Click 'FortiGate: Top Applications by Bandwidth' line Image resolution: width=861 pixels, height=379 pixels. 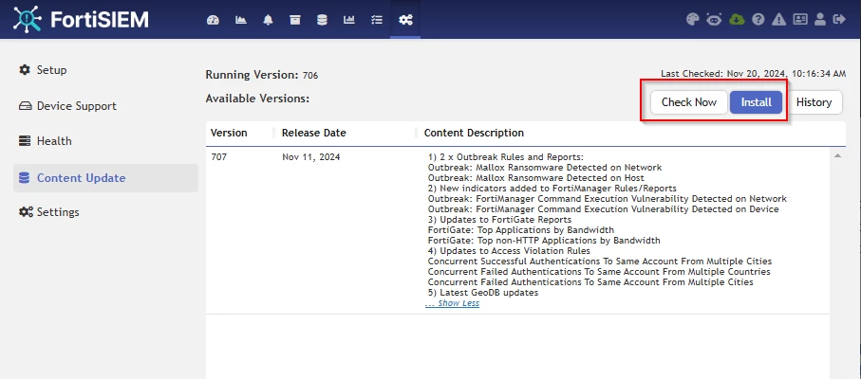520,230
